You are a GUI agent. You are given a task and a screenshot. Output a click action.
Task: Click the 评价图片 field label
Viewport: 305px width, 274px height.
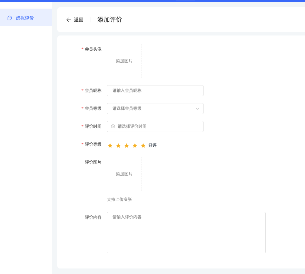coord(93,162)
